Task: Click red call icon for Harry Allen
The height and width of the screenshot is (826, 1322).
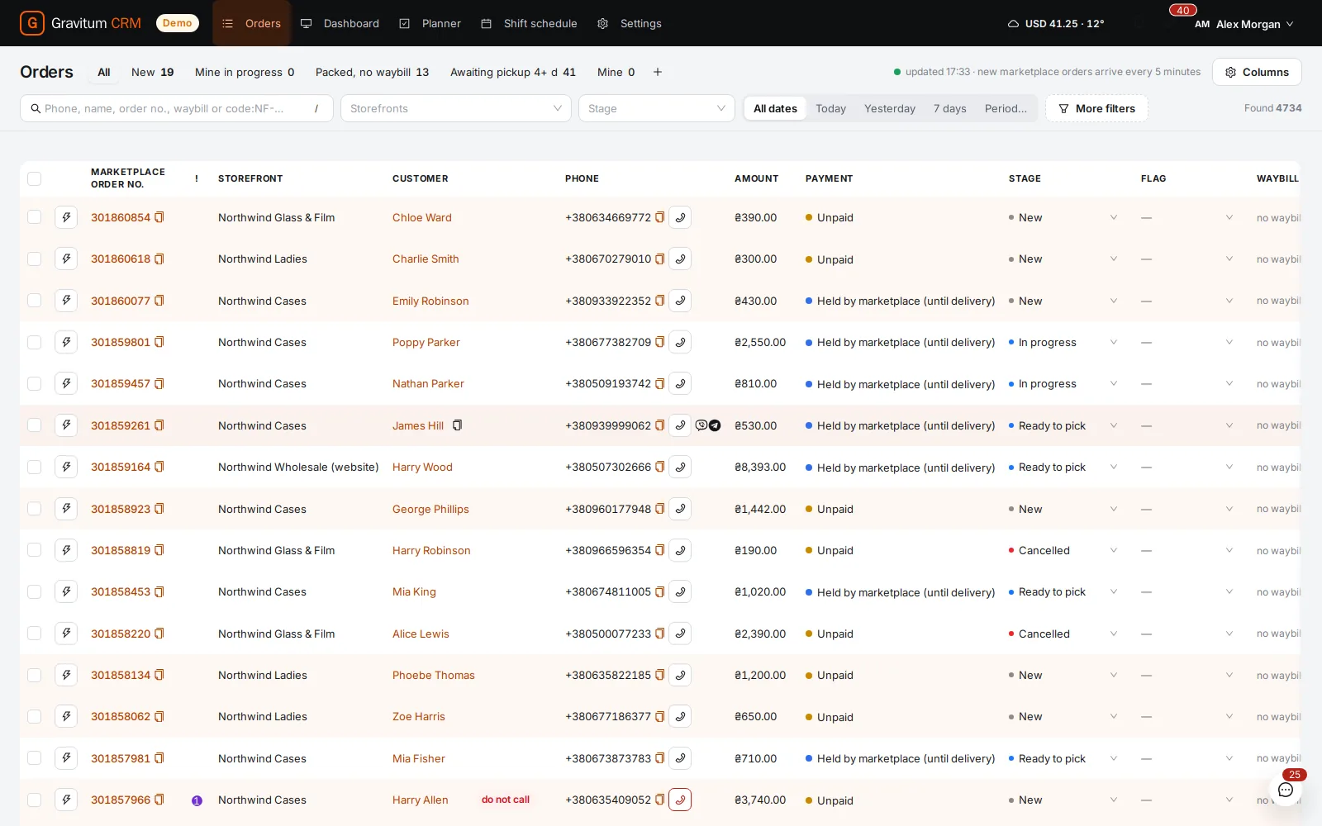Action: 680,800
